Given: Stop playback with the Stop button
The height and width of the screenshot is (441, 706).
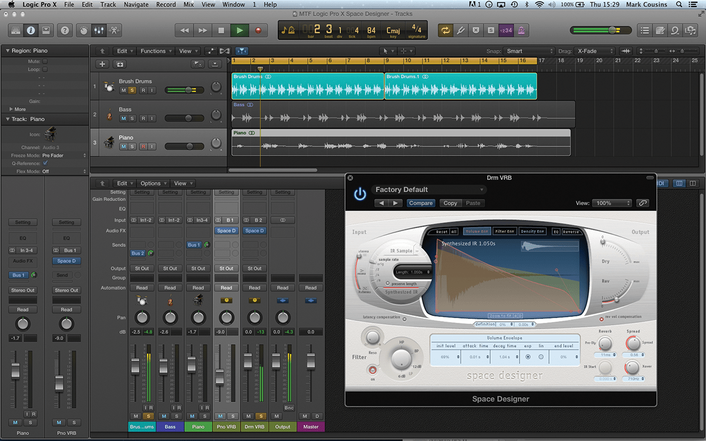Looking at the screenshot, I should [221, 30].
